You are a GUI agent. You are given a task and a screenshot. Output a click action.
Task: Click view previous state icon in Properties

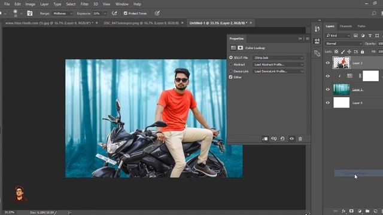coord(274,139)
